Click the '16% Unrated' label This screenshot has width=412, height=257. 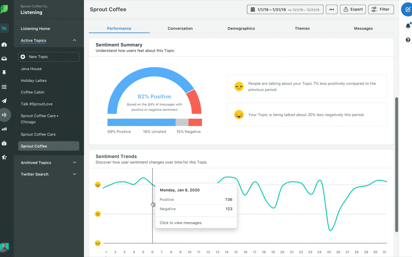(x=154, y=132)
